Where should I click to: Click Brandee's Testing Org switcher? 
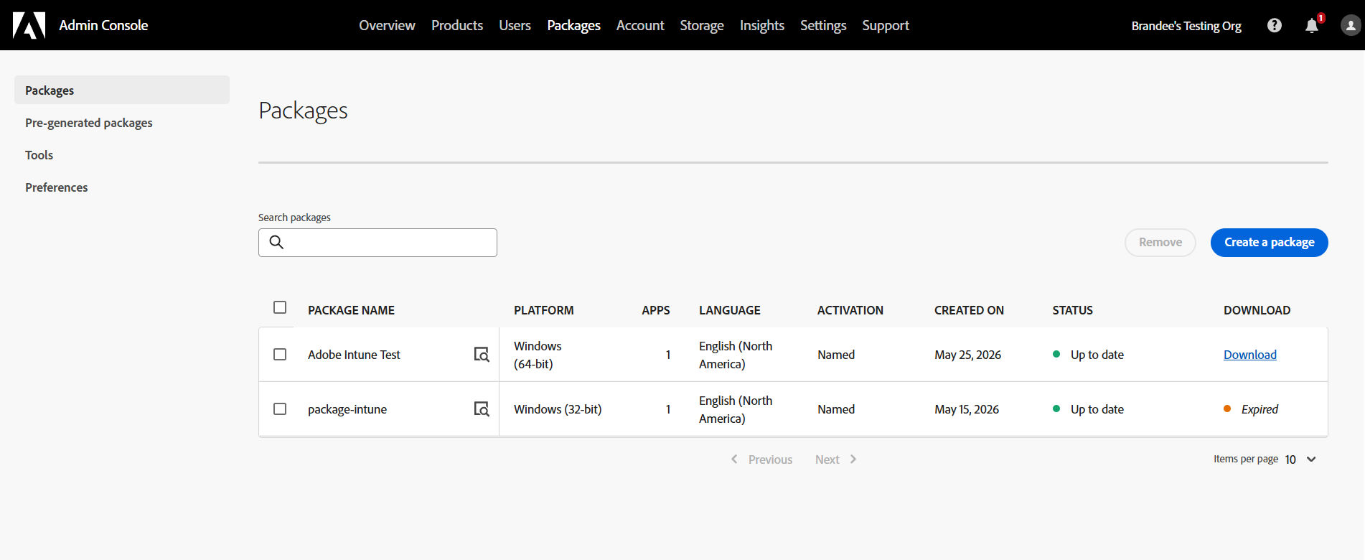click(x=1186, y=26)
